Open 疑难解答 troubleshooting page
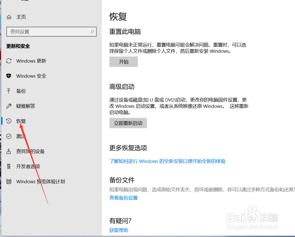The image size is (295, 237). (x=26, y=106)
